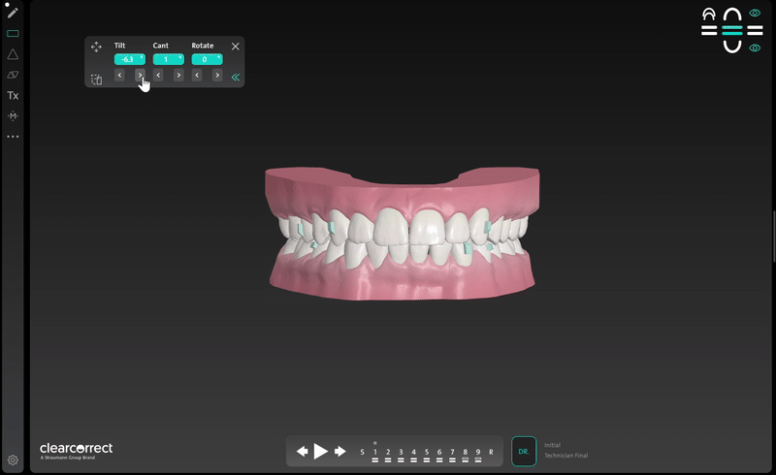Select the parallelogram tool in sidebar

(13, 75)
